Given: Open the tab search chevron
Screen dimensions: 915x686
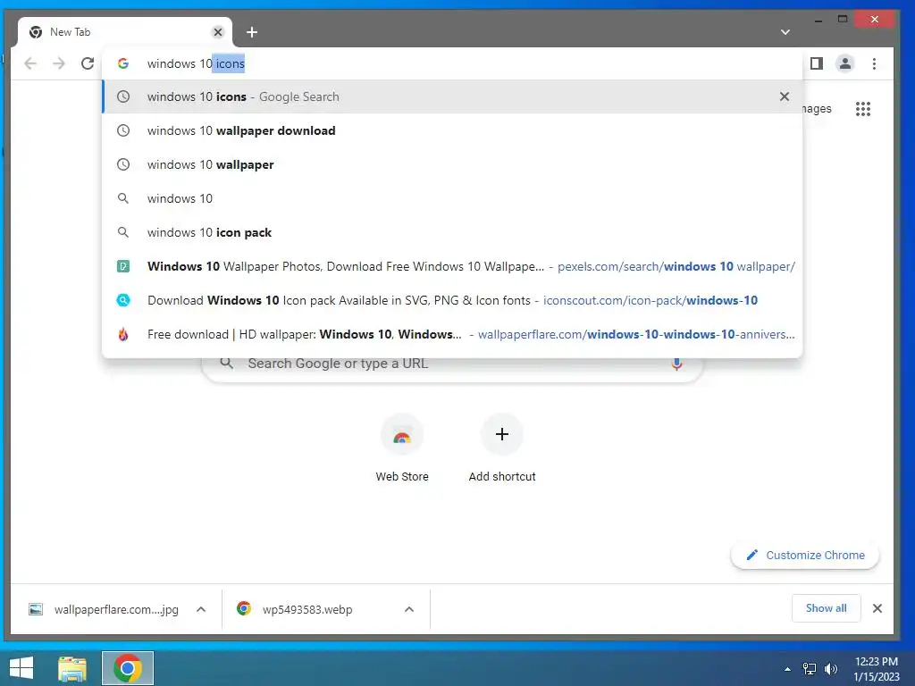Looking at the screenshot, I should 785,32.
